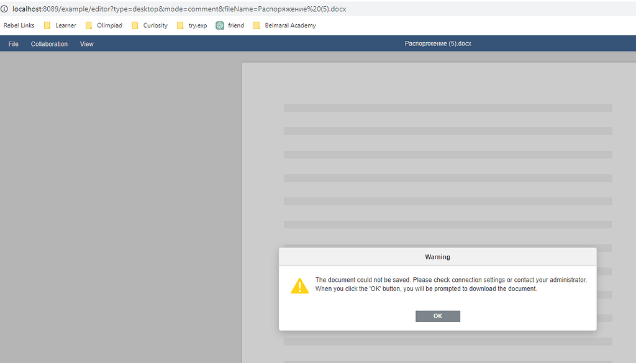636x363 pixels.
Task: Open the Curiosity bookmark folder icon
Action: pyautogui.click(x=135, y=25)
